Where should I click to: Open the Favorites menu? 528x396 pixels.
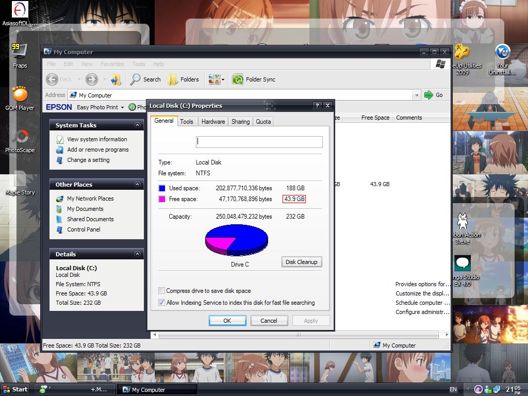112,64
